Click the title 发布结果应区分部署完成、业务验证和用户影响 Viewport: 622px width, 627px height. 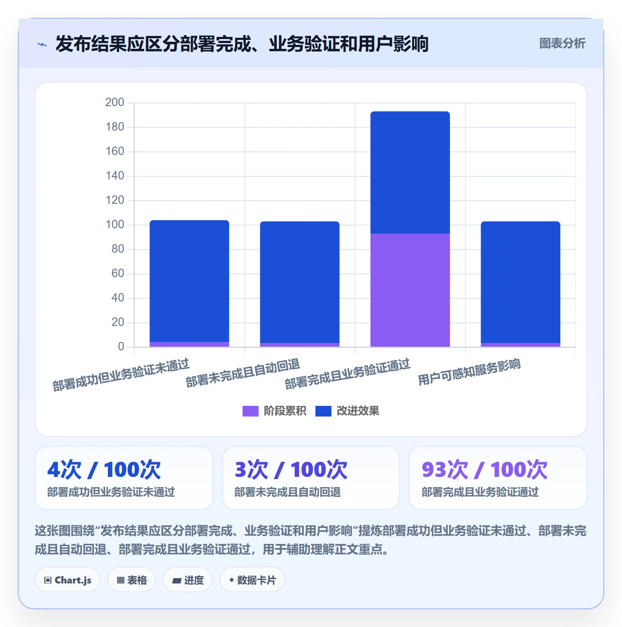(x=242, y=44)
